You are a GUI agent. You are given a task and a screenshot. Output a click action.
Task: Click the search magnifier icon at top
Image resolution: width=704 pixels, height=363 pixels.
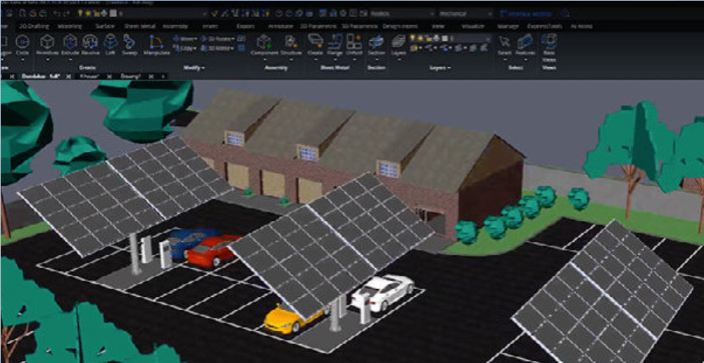565,13
